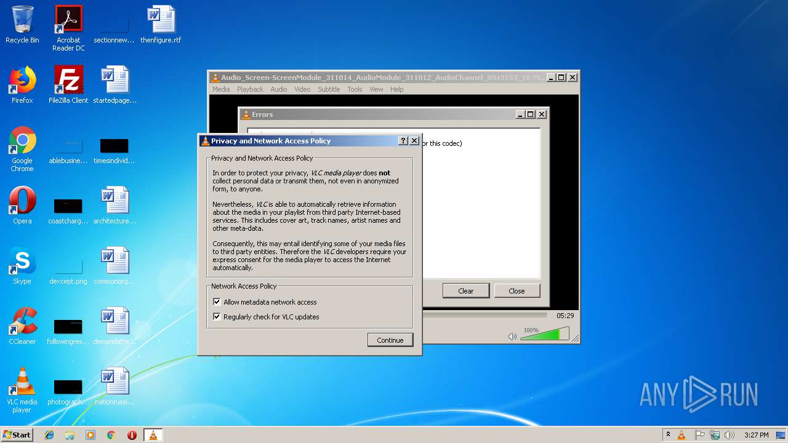This screenshot has height=443, width=788.
Task: Click Clear in the Errors window
Action: tap(466, 291)
